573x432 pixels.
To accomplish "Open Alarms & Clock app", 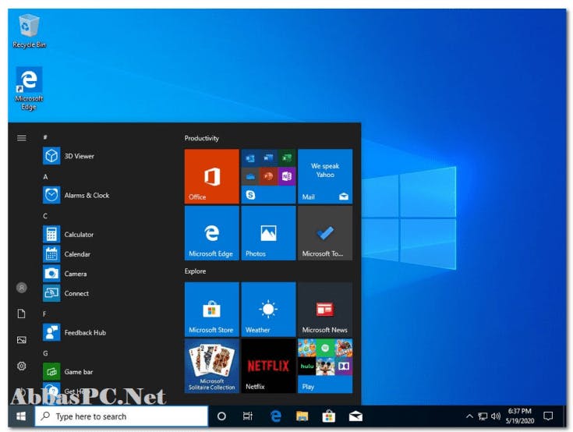I will pyautogui.click(x=104, y=195).
